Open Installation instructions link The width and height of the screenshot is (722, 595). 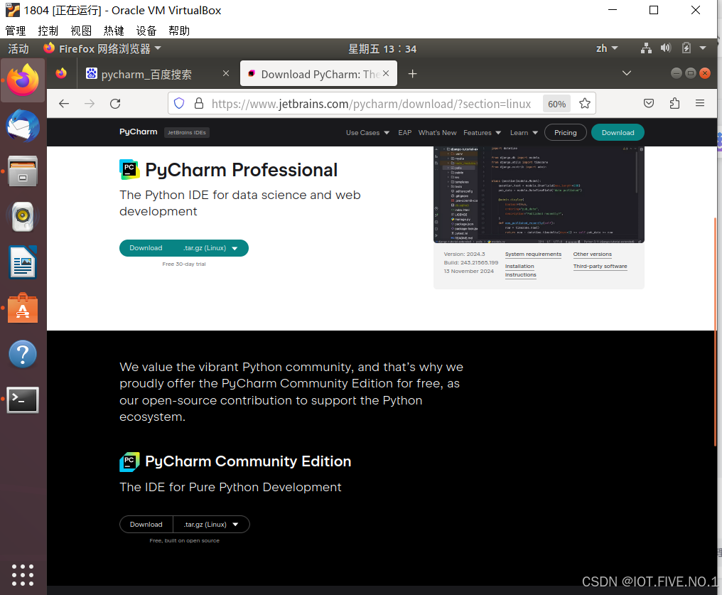click(521, 270)
